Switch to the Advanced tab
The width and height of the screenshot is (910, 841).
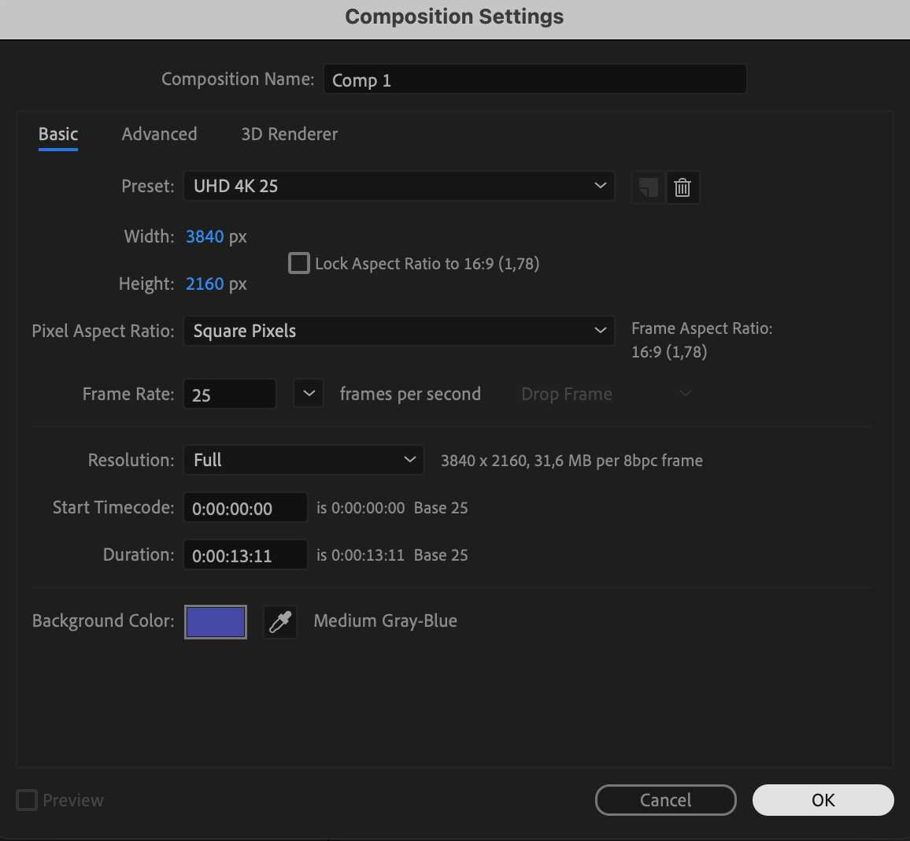click(x=159, y=134)
